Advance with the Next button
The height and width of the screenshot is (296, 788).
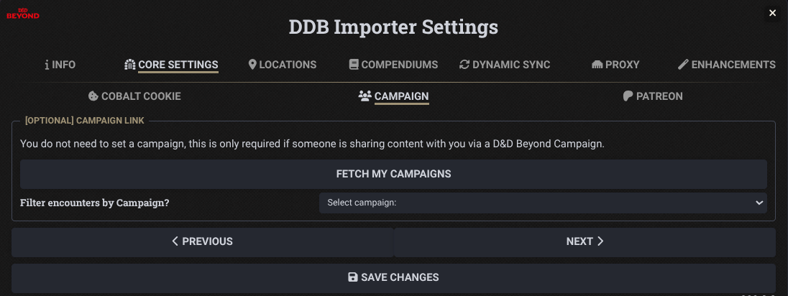[585, 241]
